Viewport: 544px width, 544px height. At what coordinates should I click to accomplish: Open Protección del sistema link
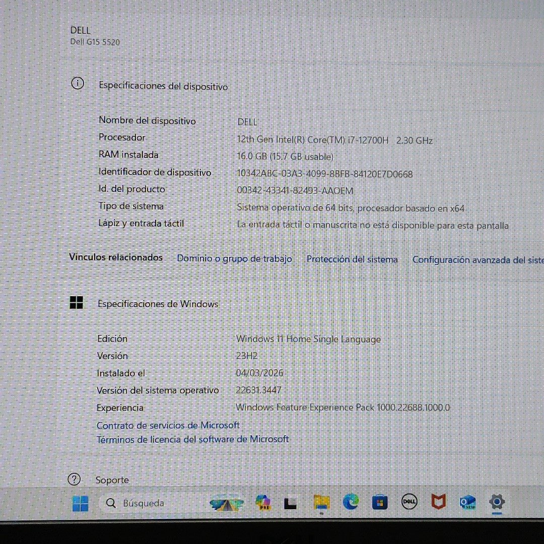click(x=352, y=259)
